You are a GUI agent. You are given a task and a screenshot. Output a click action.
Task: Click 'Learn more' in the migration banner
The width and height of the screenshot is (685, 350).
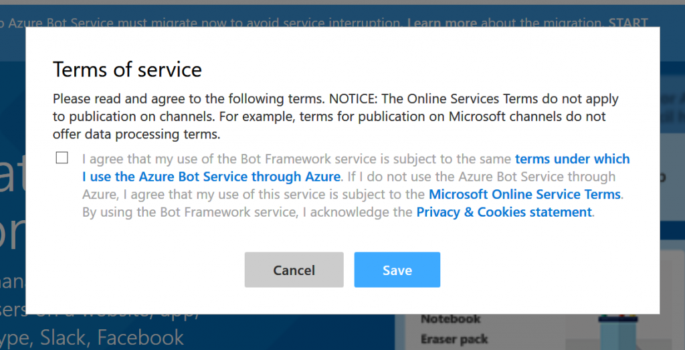coord(442,23)
